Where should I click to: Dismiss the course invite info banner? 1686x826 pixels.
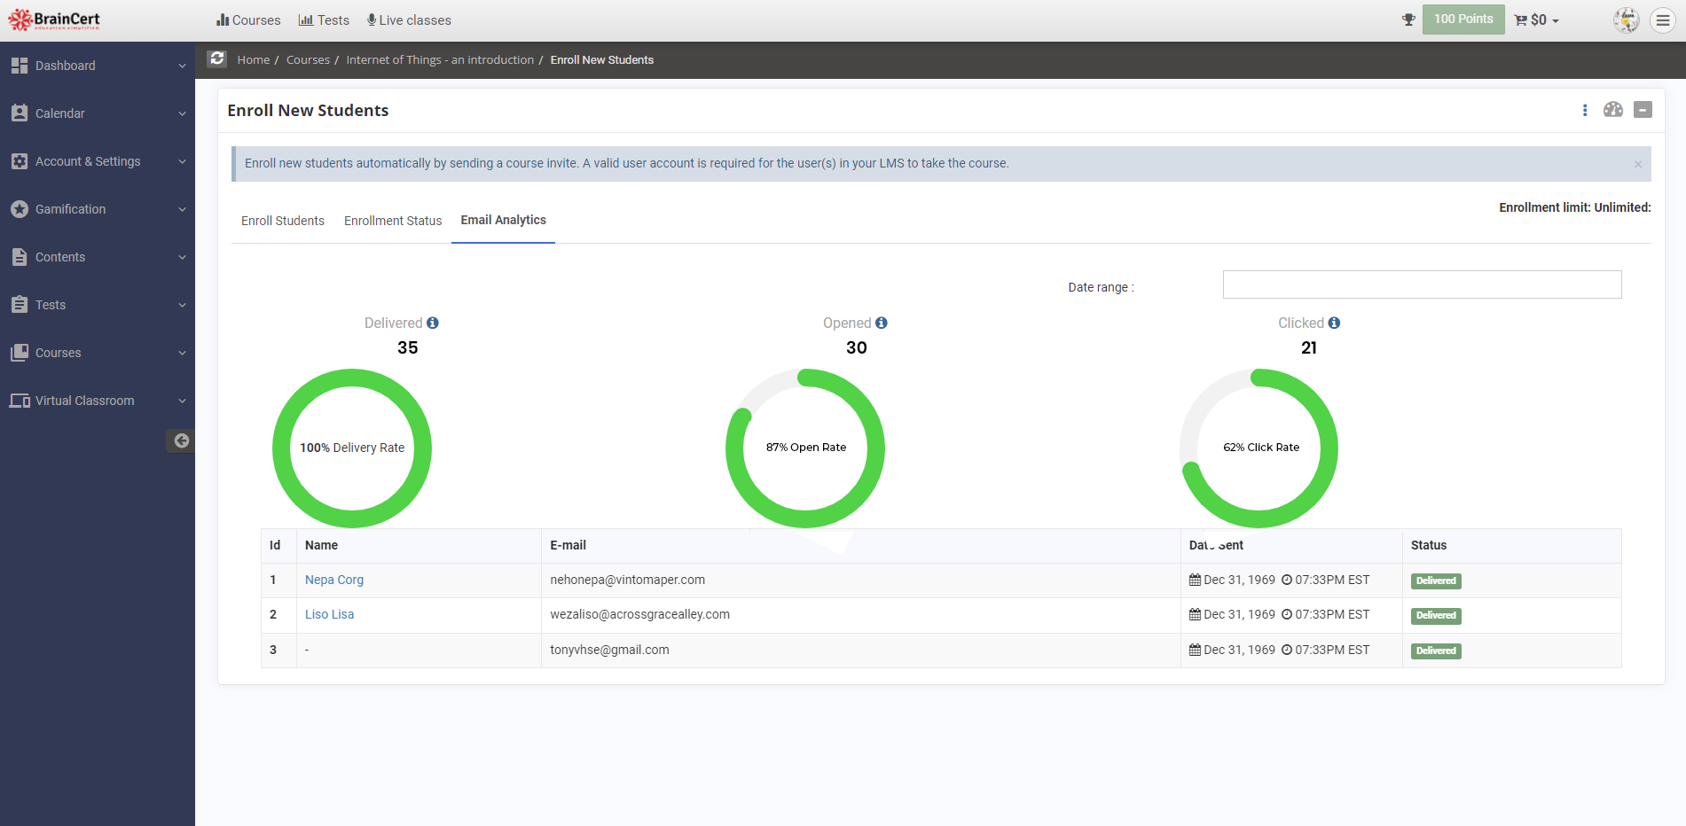click(x=1639, y=164)
